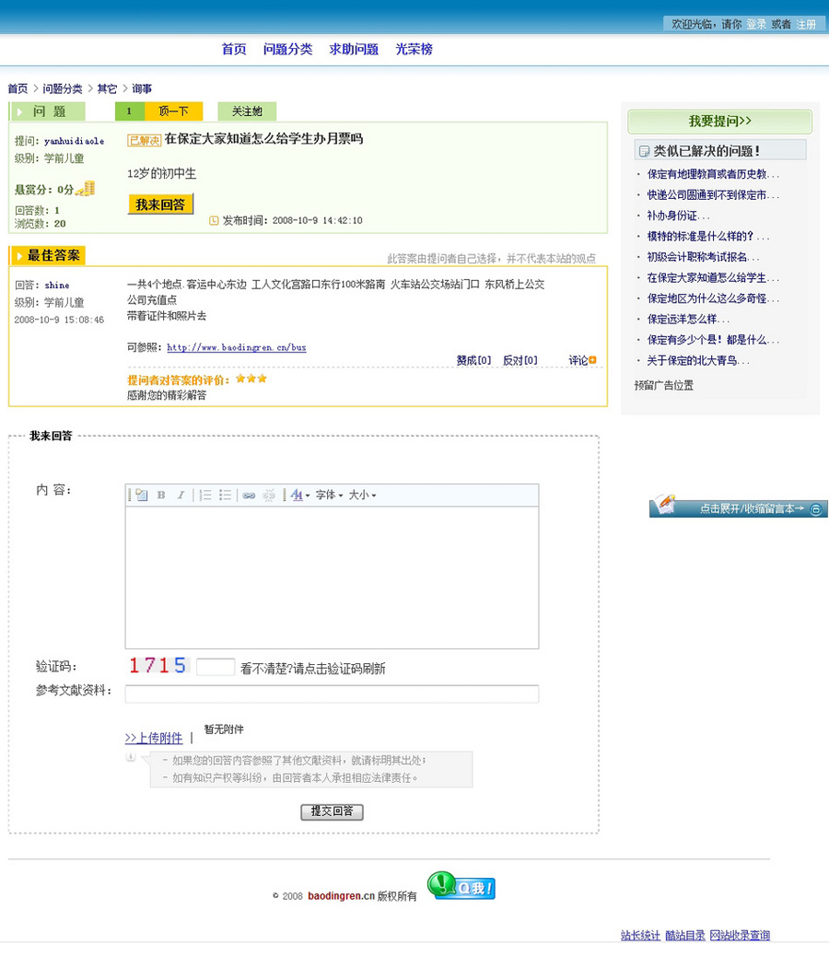The image size is (829, 980).
Task: Open related question 保定远洋怎么样
Action: tap(688, 320)
